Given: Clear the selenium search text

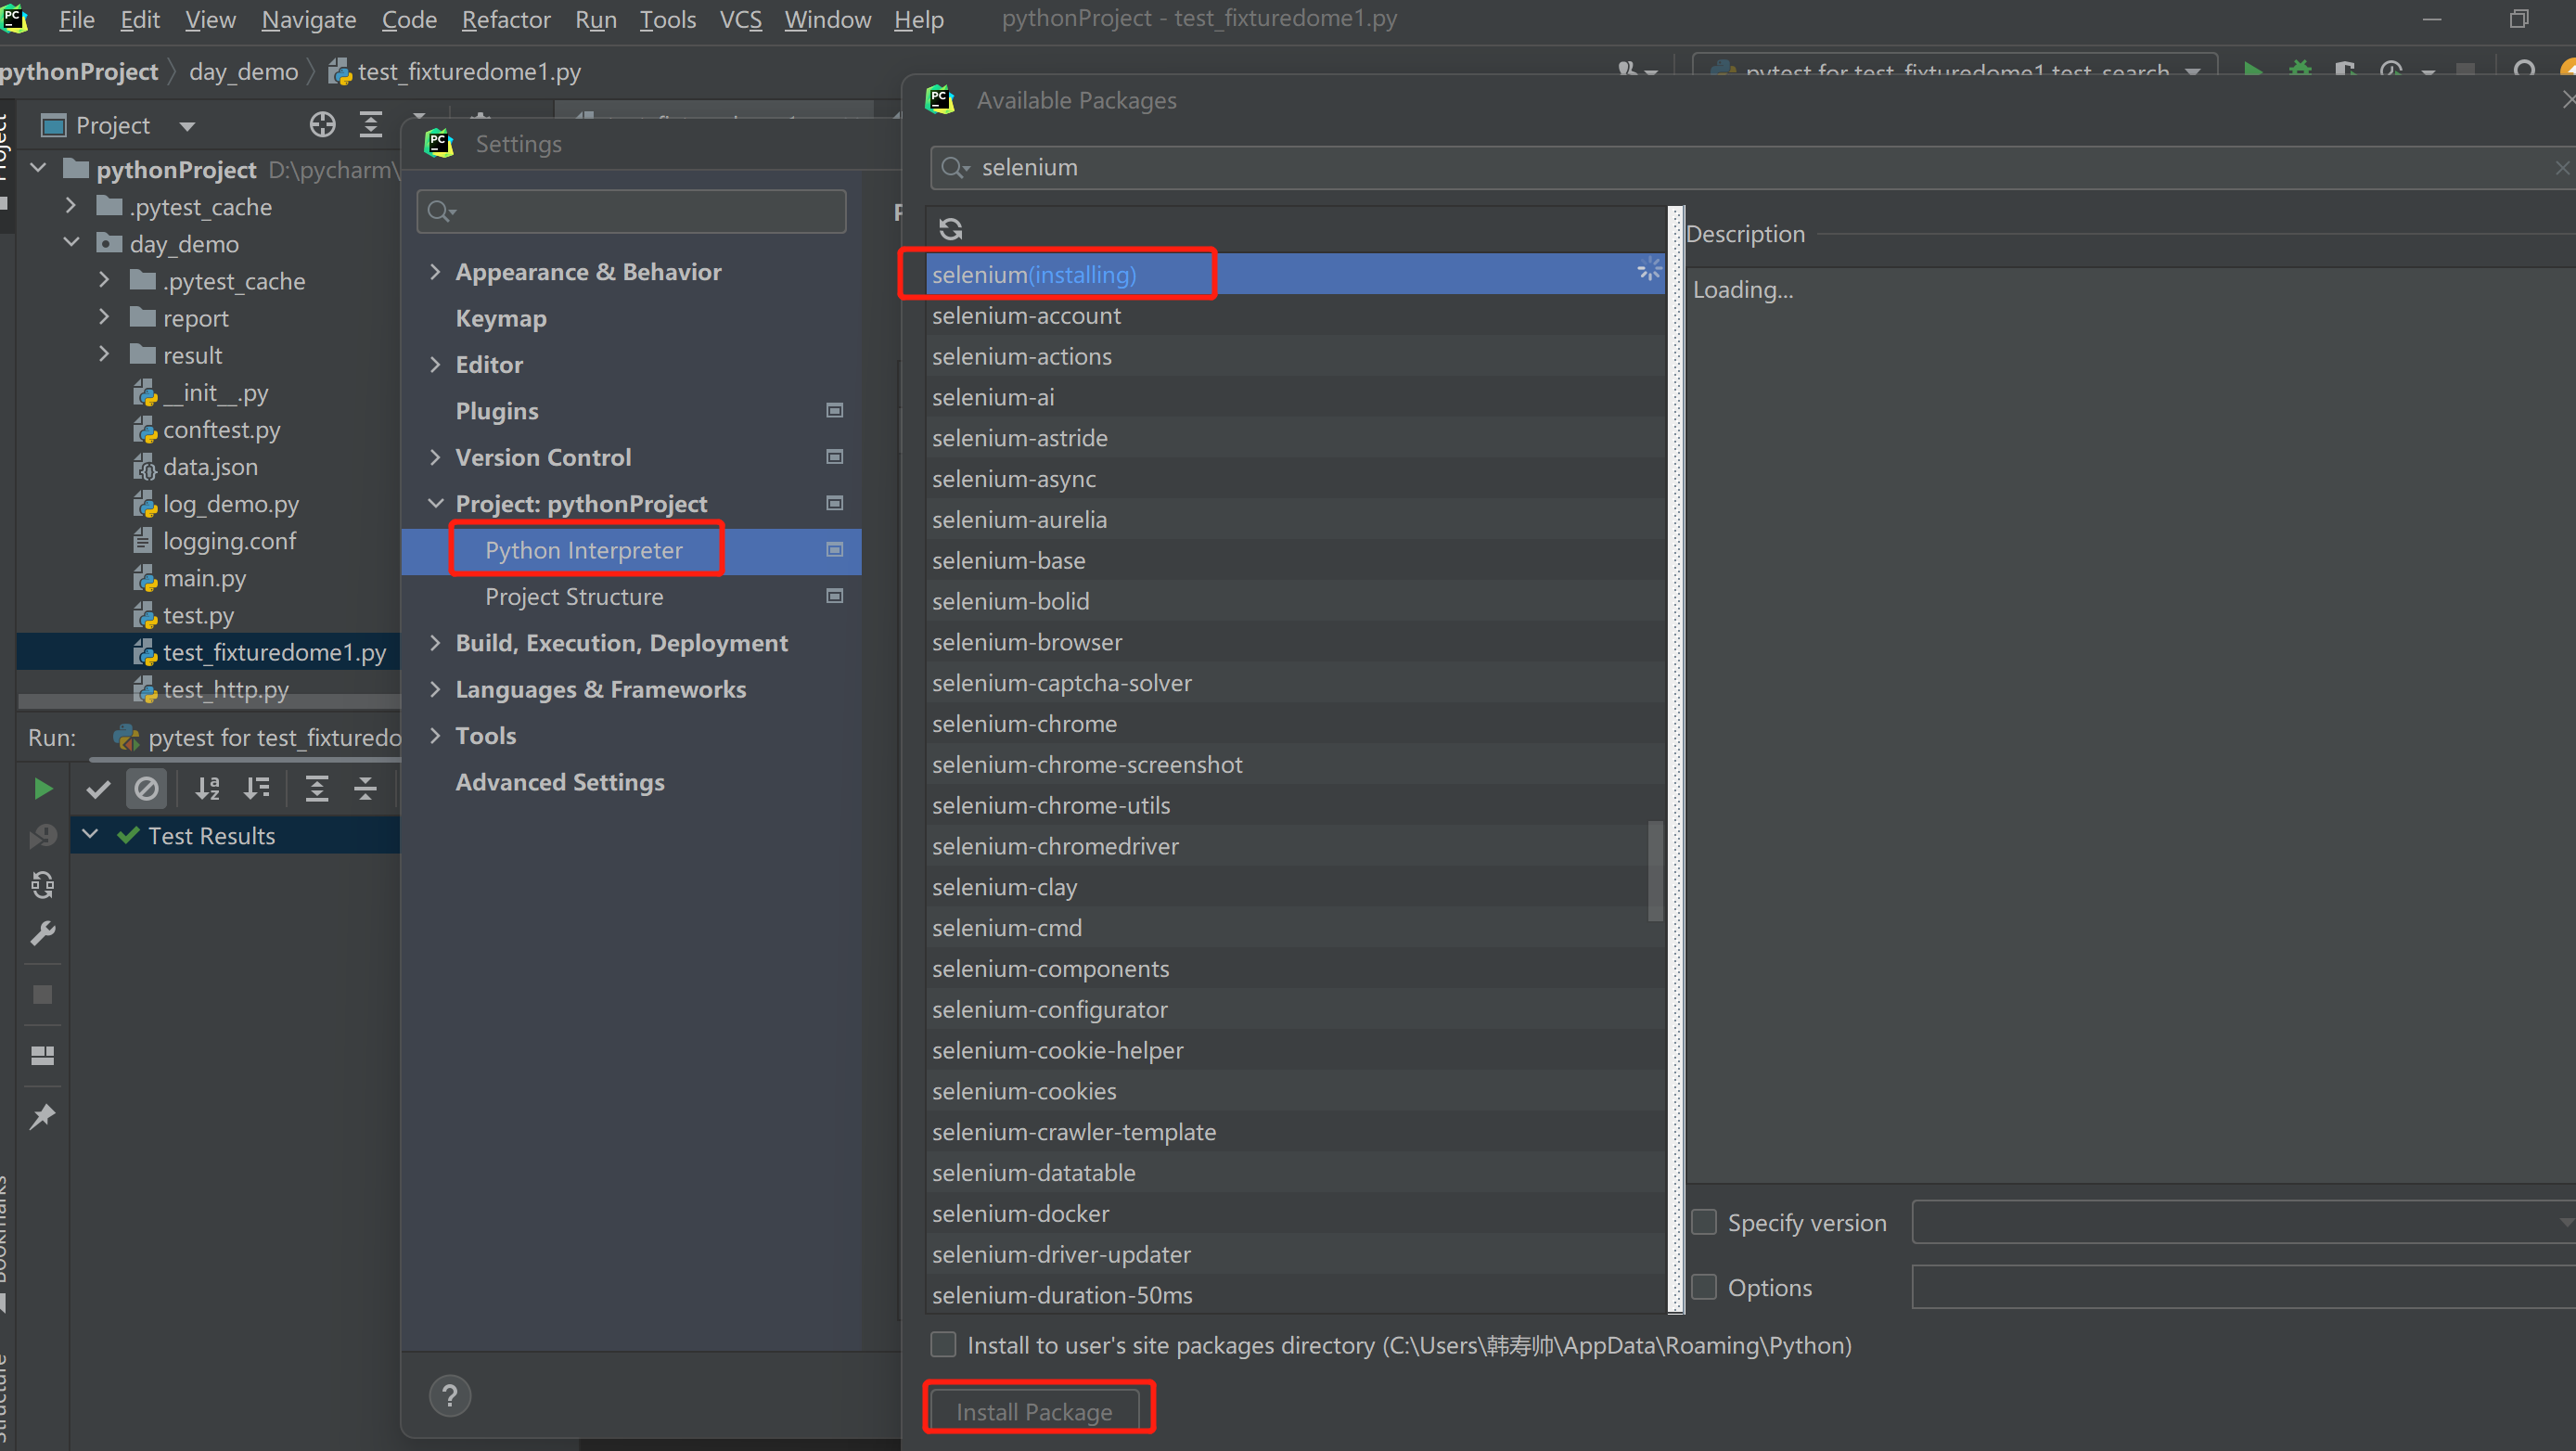Looking at the screenshot, I should click(x=2563, y=168).
